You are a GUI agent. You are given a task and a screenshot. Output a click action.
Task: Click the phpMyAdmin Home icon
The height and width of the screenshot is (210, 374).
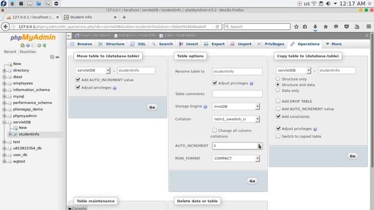(x=22, y=45)
